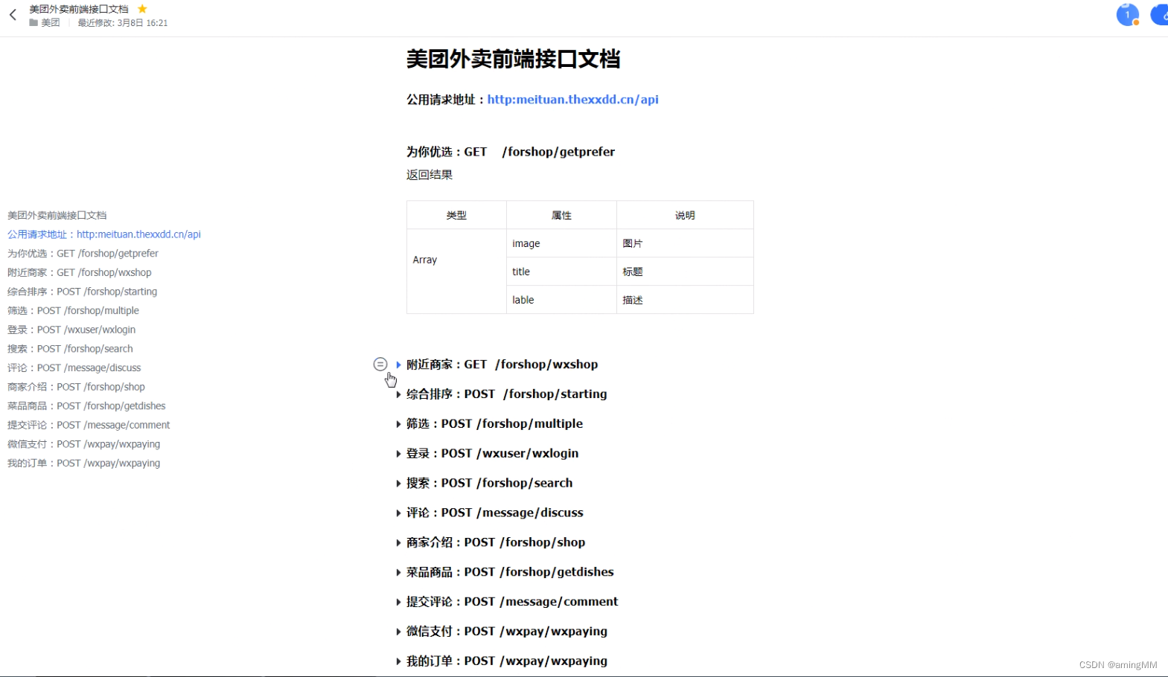This screenshot has height=677, width=1168.
Task: Click the 美团 folder breadcrumb in header
Action: (51, 23)
